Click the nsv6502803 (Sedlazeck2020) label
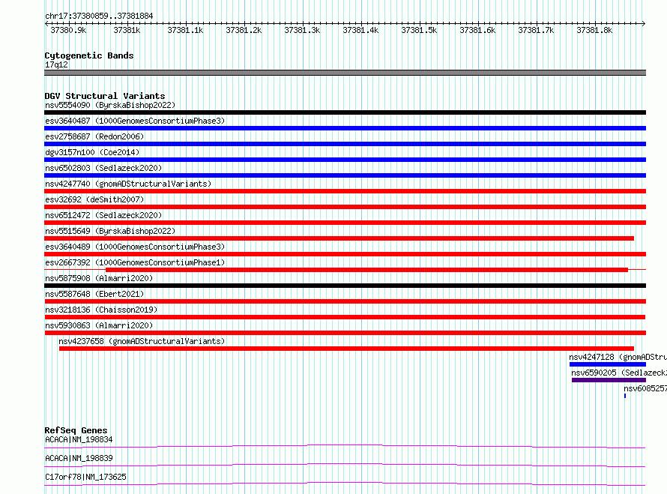The image size is (667, 494). 103,168
